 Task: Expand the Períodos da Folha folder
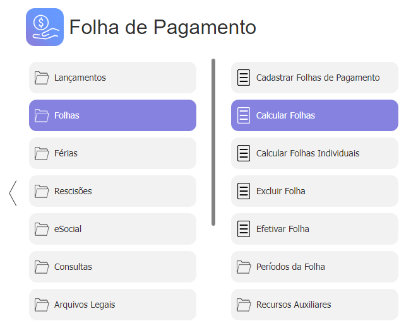click(x=290, y=267)
